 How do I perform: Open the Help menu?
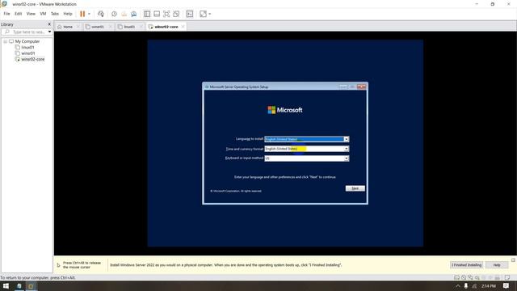click(68, 14)
